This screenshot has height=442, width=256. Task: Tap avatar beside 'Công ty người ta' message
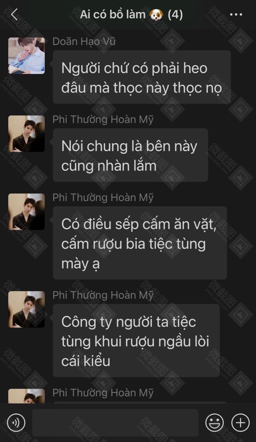pos(27,310)
